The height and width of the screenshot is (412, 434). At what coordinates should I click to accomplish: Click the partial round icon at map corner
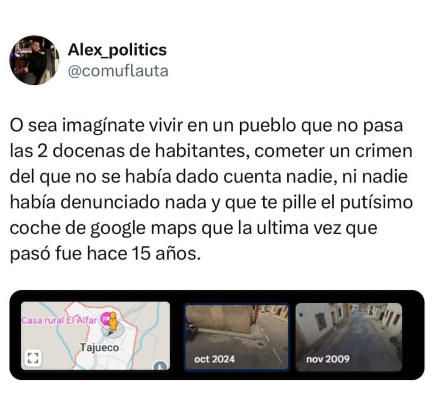pos(161,365)
